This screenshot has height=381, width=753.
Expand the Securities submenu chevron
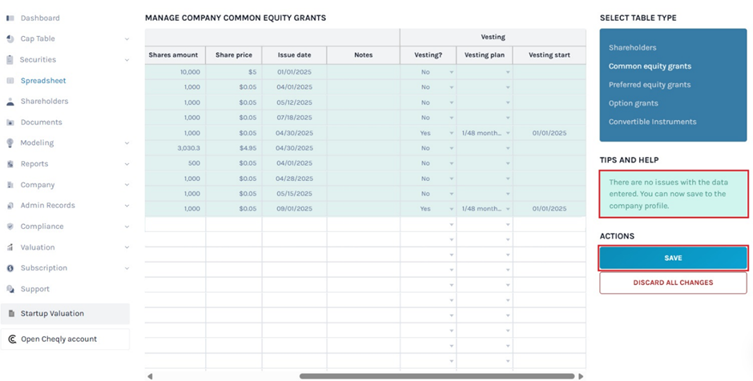(127, 60)
